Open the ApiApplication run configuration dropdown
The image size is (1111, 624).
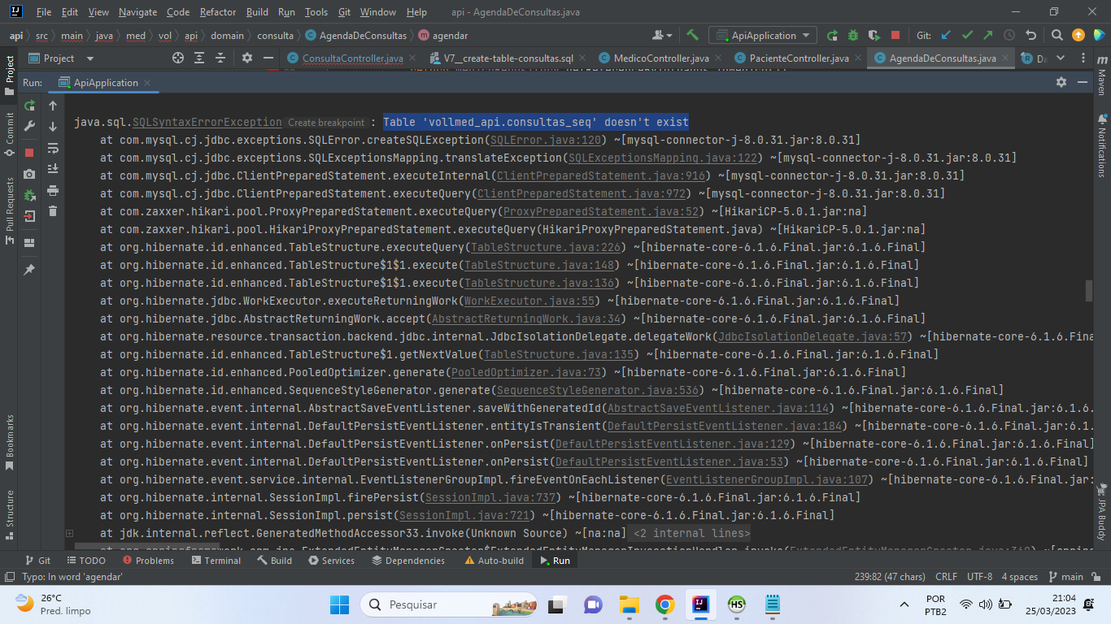763,35
